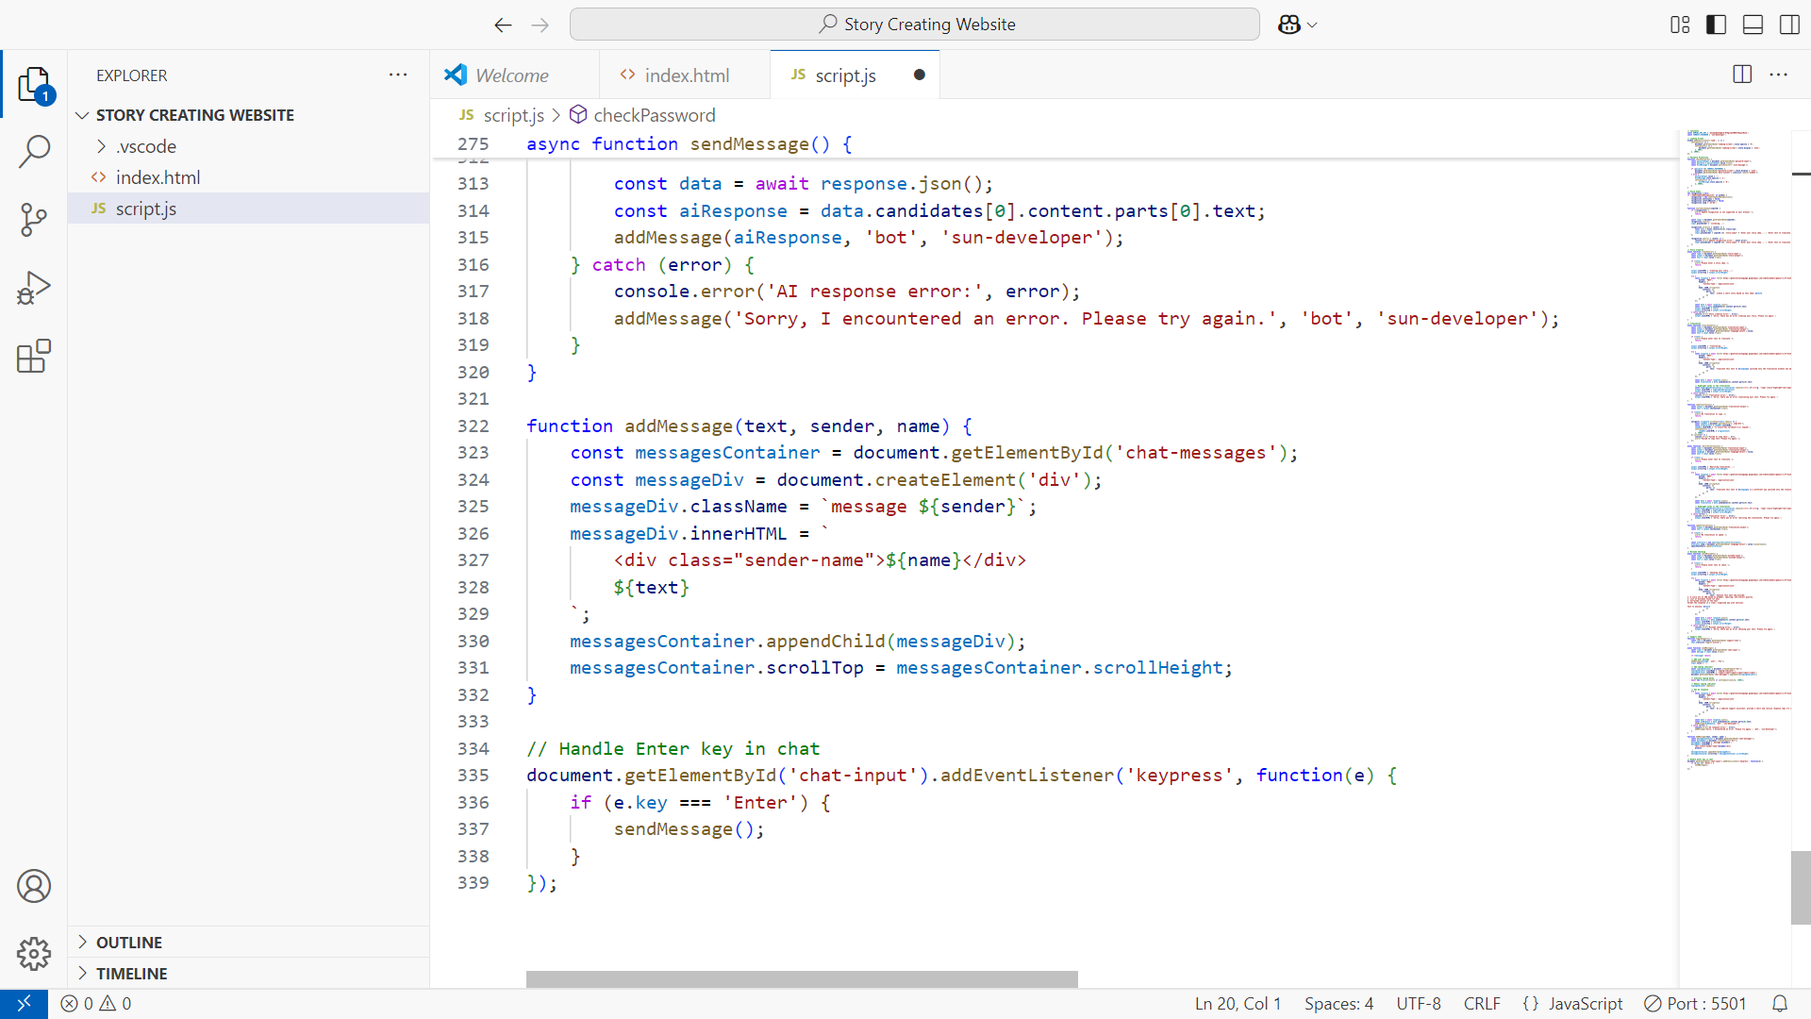Expand the OUTLINE section

click(x=129, y=942)
